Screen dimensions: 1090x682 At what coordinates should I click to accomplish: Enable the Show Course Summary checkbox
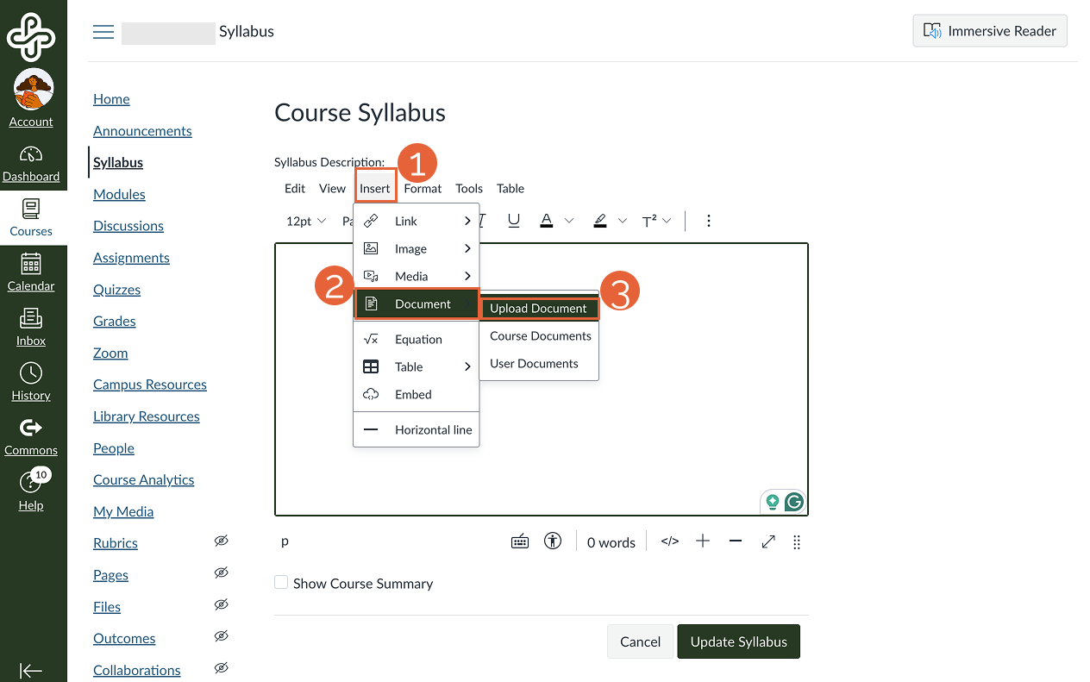281,583
